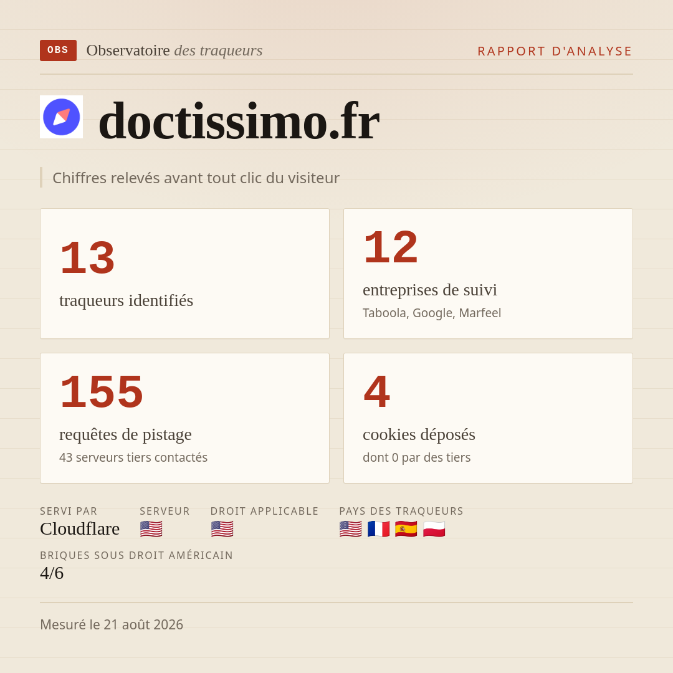This screenshot has width=673, height=673.
Task: Click the Polish flag icon
Action: click(x=434, y=529)
